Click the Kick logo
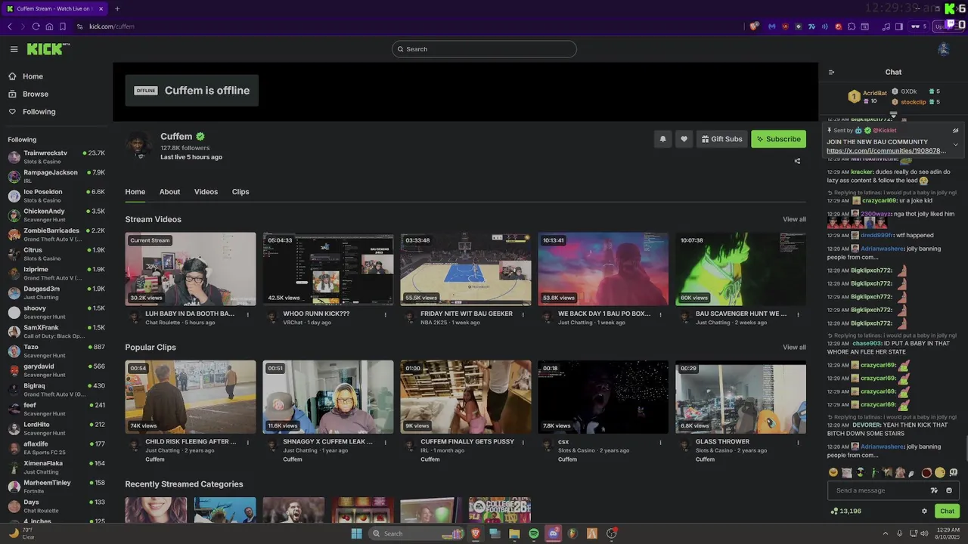Viewport: 968px width, 544px height. [x=48, y=49]
